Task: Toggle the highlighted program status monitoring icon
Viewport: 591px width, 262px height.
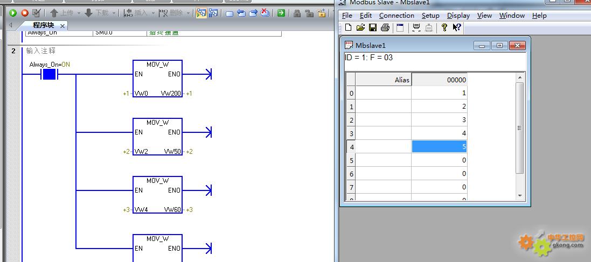Action: pyautogui.click(x=201, y=13)
